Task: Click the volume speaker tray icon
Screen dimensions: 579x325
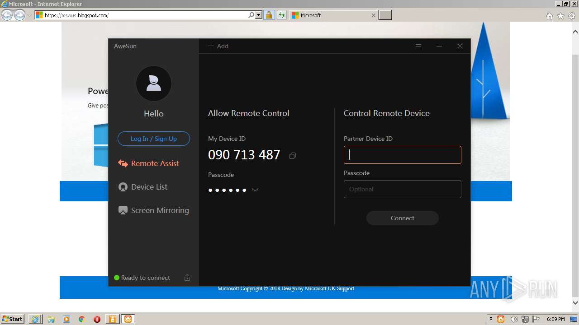Action: point(514,319)
